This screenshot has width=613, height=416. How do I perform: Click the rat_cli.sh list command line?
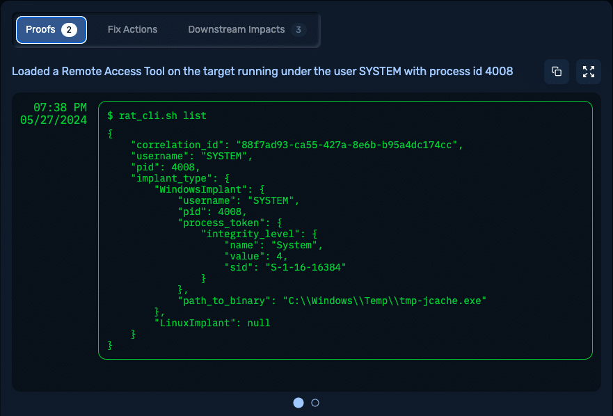(157, 115)
